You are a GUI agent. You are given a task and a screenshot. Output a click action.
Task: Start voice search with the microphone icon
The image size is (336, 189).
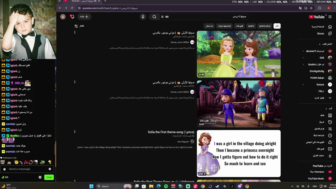point(143,17)
